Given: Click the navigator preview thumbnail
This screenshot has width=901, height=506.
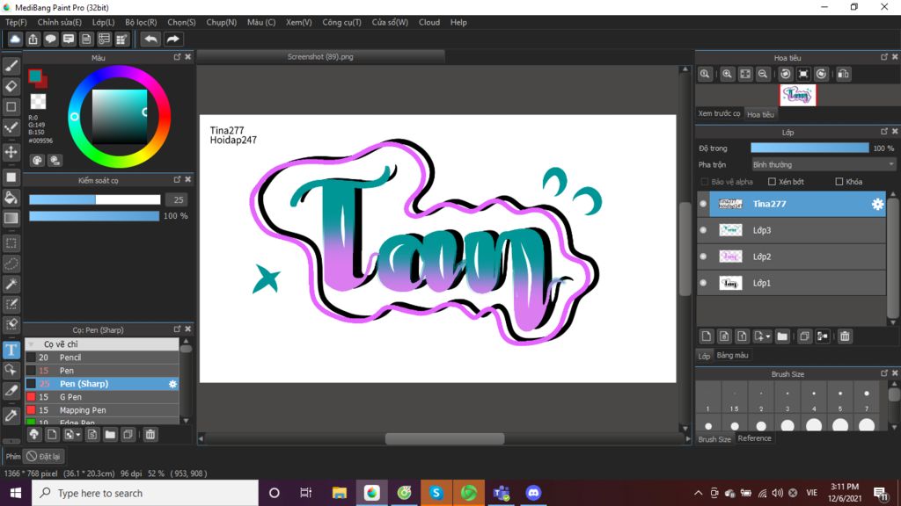Looking at the screenshot, I should pyautogui.click(x=797, y=95).
